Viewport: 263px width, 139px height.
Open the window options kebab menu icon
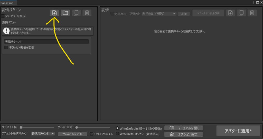click(x=253, y=2)
